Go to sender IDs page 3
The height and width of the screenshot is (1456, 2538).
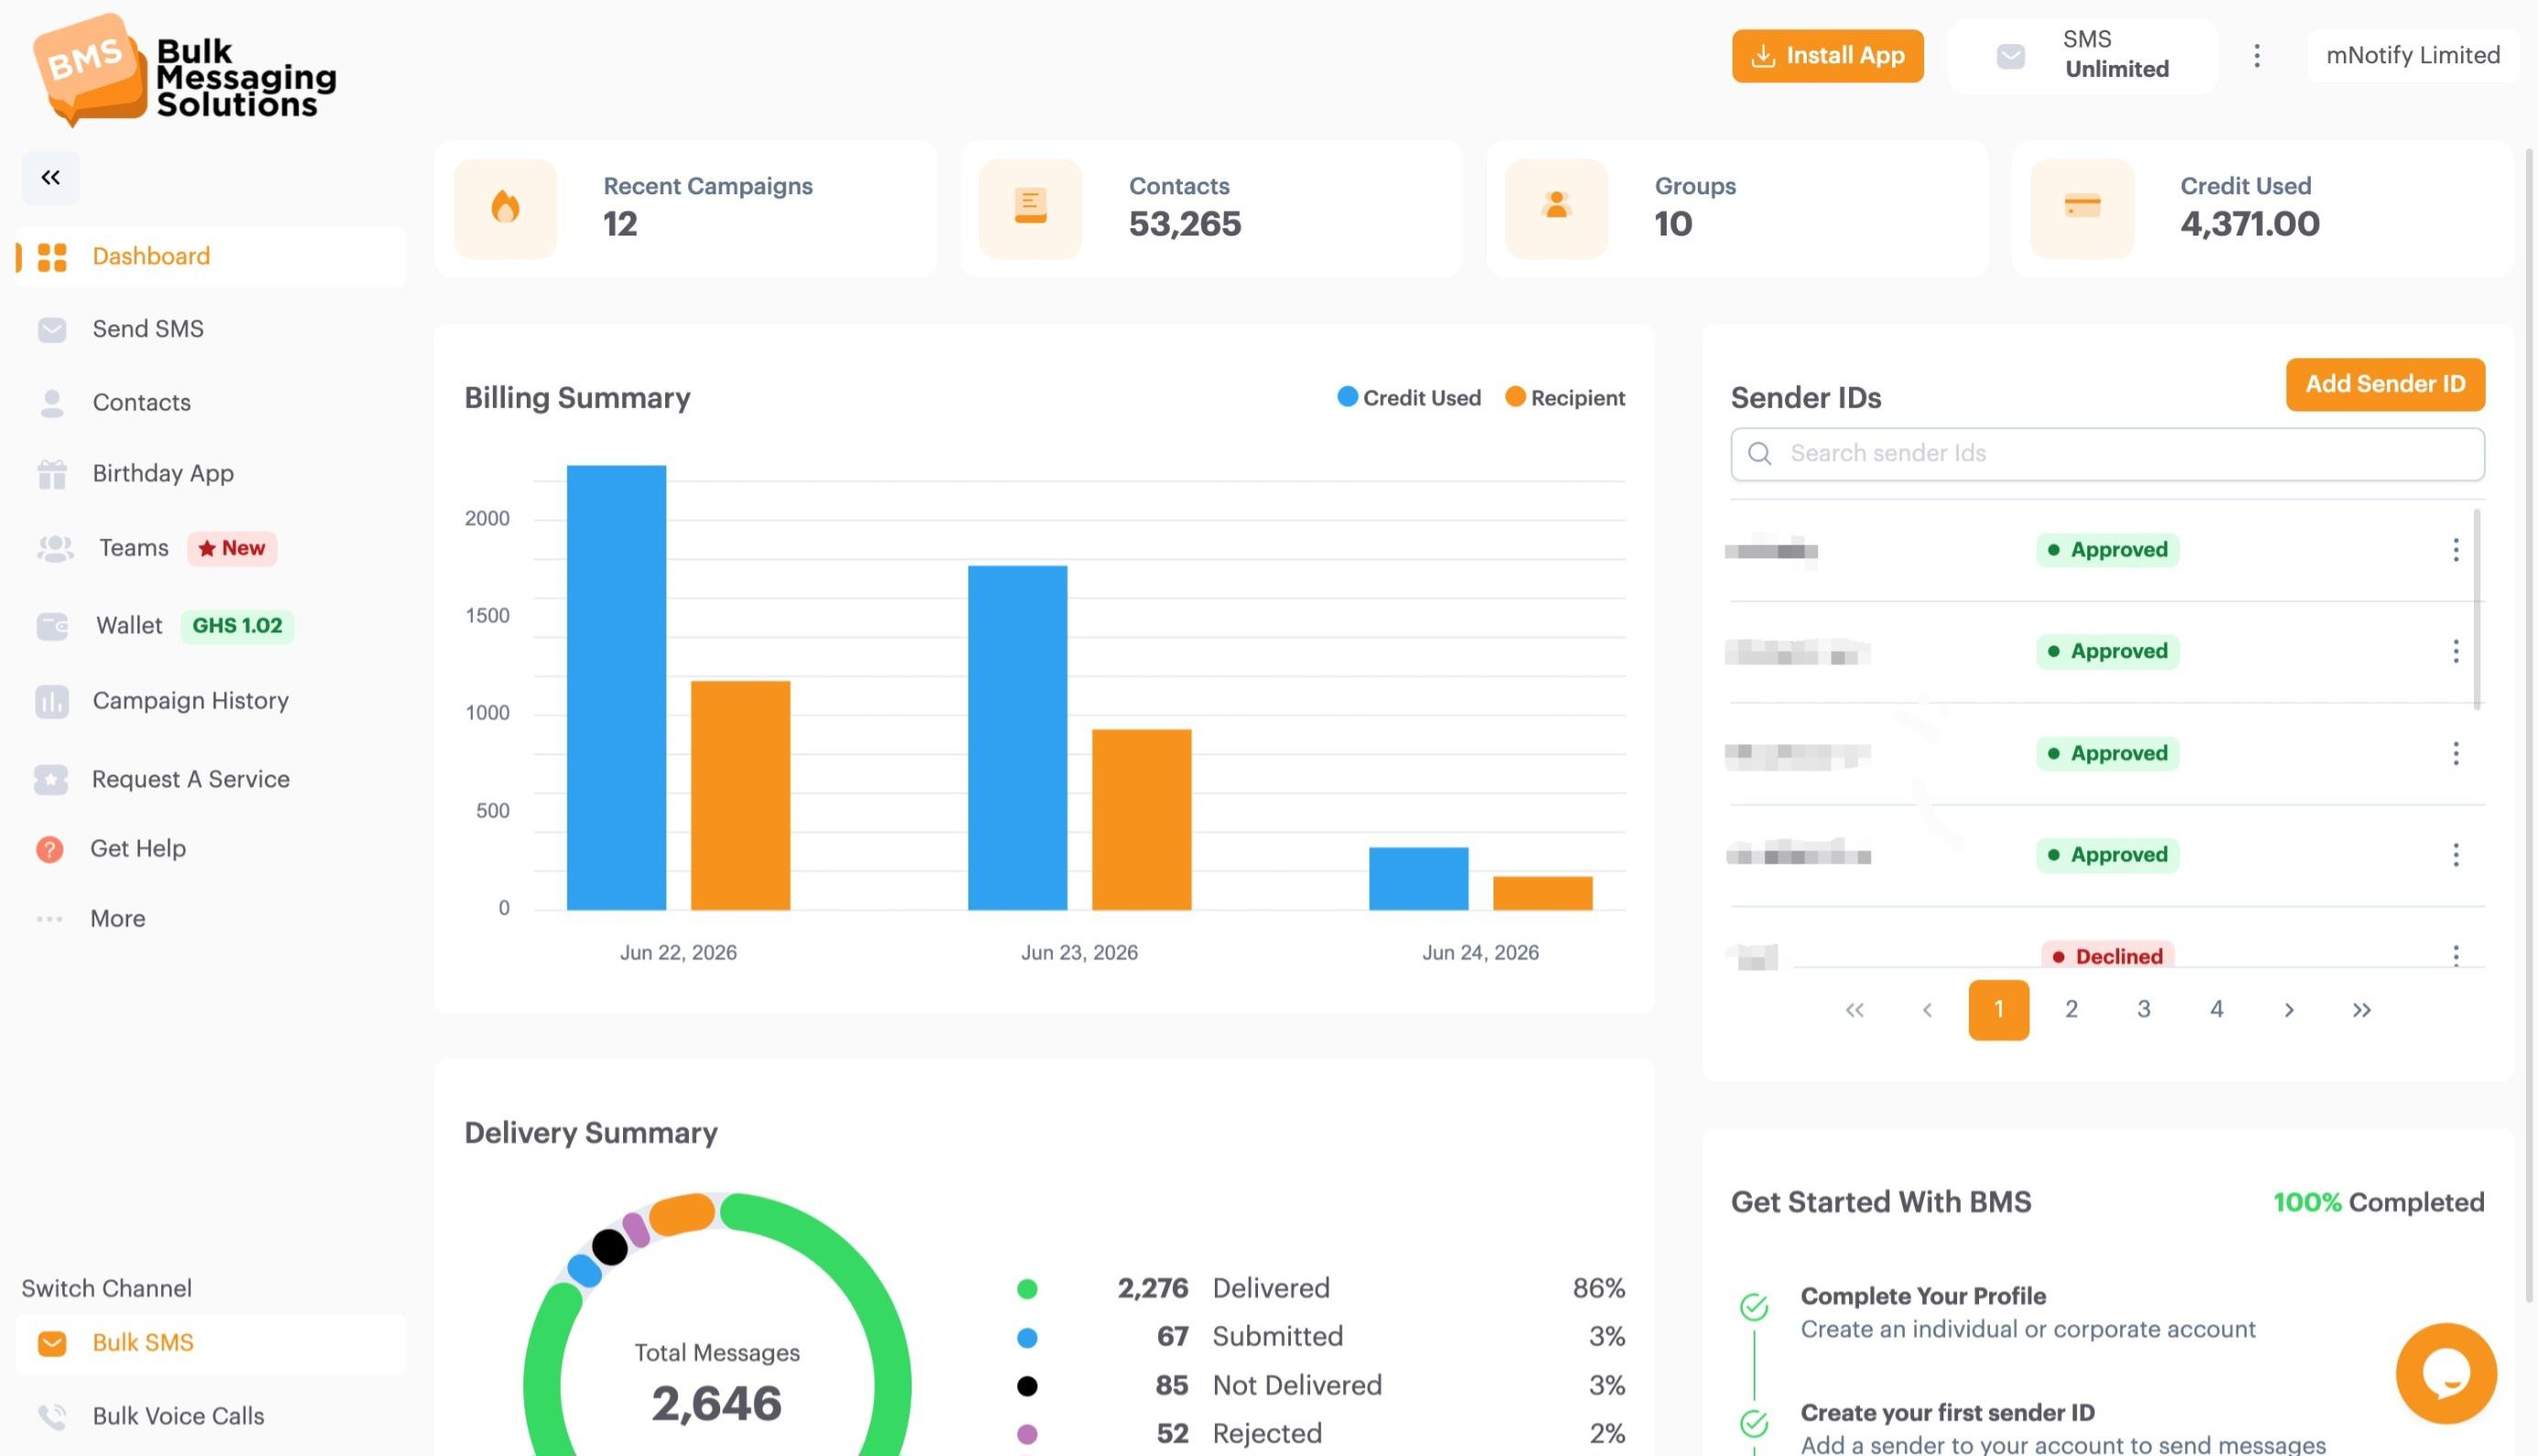[x=2143, y=1010]
